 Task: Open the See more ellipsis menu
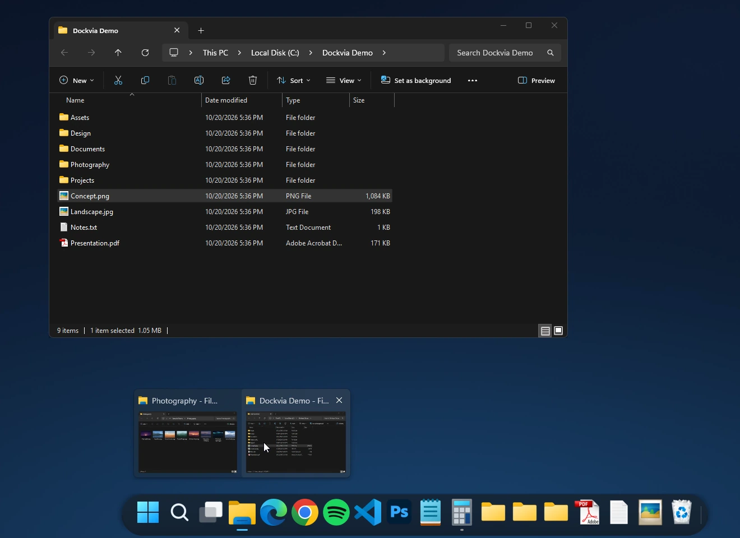(x=473, y=80)
